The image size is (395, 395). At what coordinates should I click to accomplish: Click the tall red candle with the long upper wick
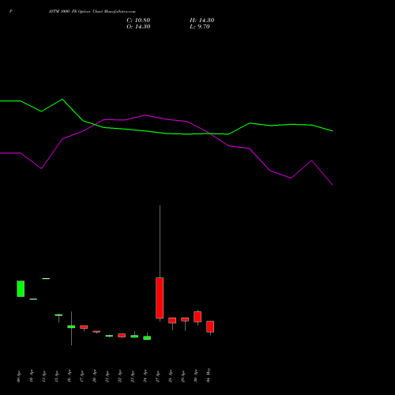coord(160,298)
